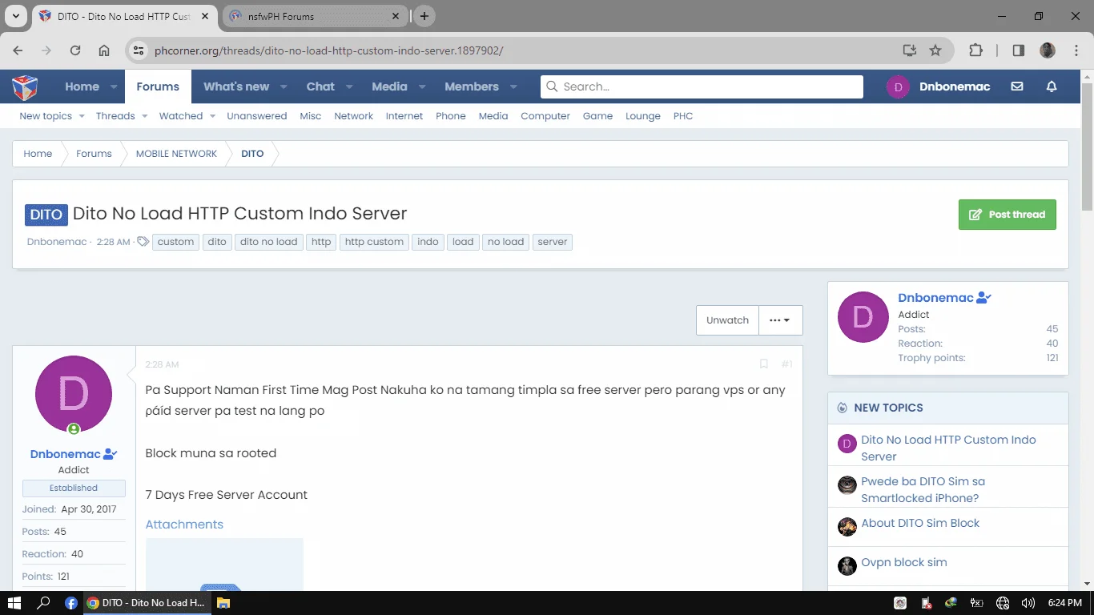Open the Computer submenu item
Image resolution: width=1094 pixels, height=615 pixels.
click(545, 116)
